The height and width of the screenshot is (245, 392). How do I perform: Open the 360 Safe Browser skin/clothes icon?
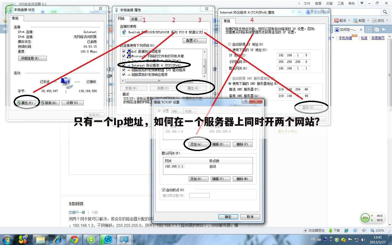tap(362, 3)
